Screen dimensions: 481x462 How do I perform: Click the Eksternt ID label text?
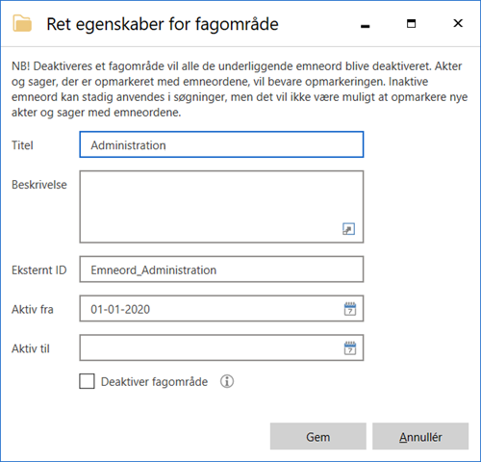pos(39,270)
